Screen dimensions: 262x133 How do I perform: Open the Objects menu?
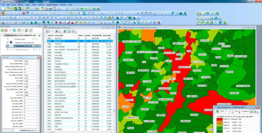20,5
